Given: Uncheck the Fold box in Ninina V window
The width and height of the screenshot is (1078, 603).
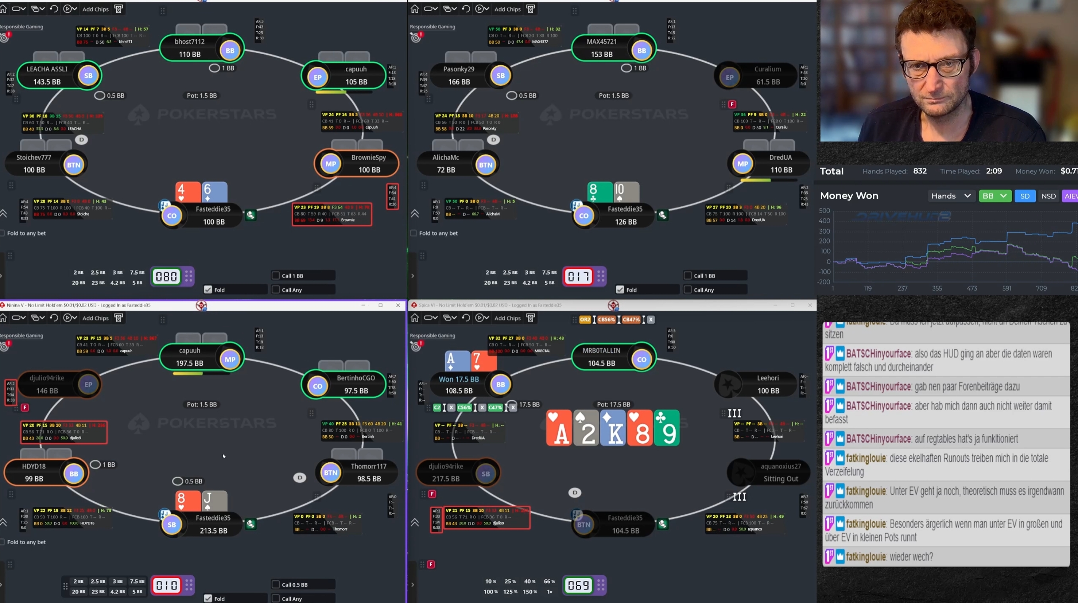Looking at the screenshot, I should tap(208, 598).
